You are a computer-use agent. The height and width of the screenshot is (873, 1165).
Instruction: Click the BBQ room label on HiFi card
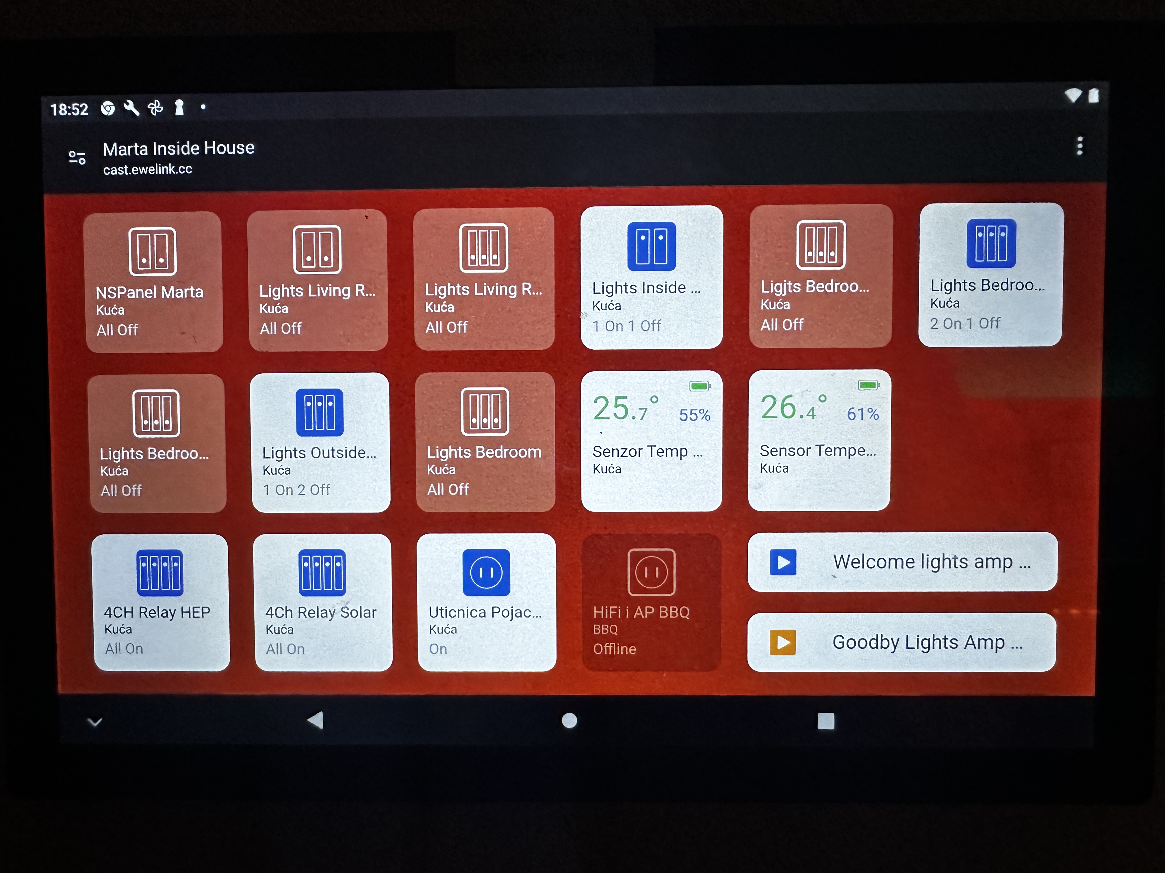point(605,630)
